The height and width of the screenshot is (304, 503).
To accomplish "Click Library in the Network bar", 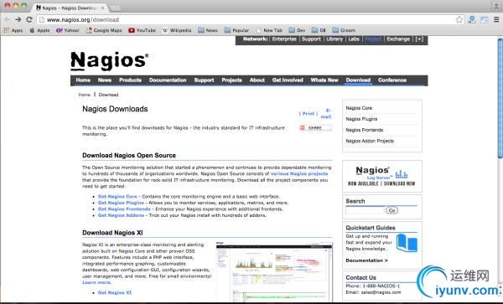I will (x=334, y=39).
